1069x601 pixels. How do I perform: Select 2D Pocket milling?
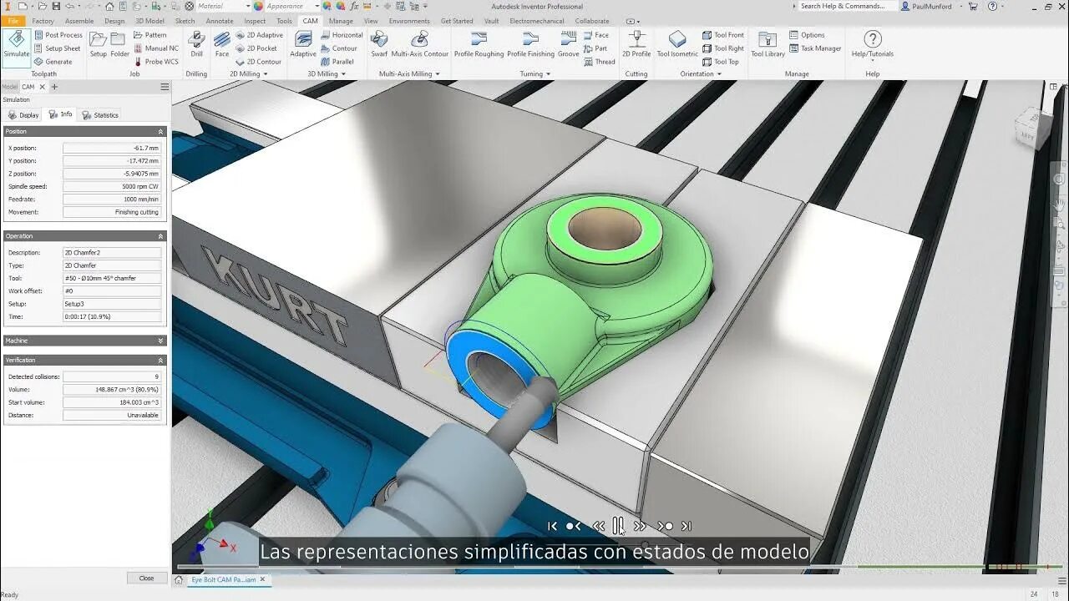[x=256, y=48]
